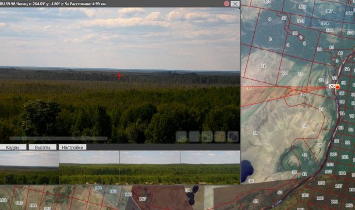Click the dark blue round overlay icon

[x=233, y=136]
